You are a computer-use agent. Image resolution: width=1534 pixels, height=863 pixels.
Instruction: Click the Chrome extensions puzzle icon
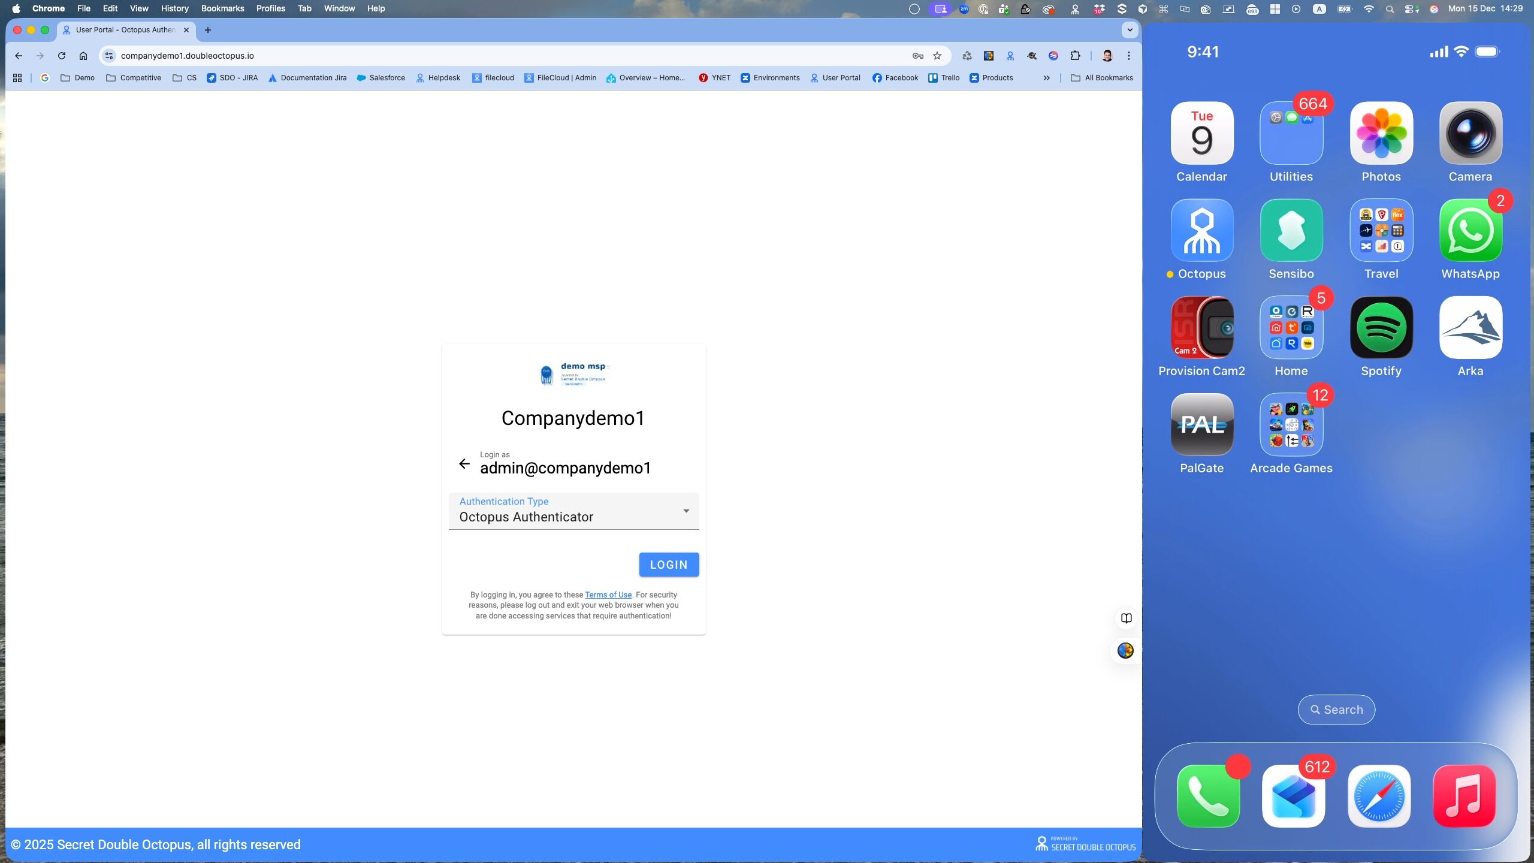point(1076,56)
